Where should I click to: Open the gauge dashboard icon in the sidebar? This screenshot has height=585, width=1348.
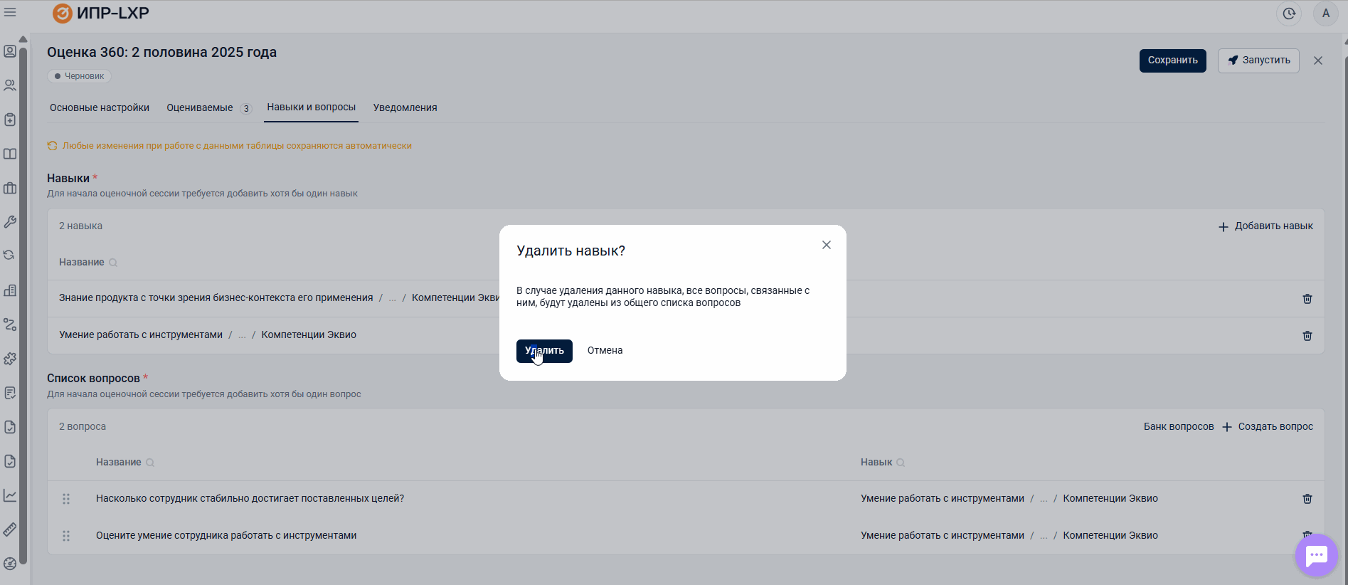10,564
